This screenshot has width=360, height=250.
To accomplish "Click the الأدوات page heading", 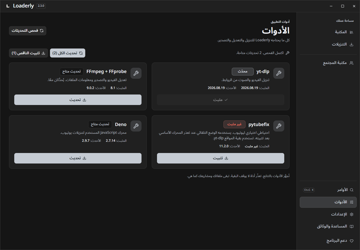I will (276, 31).
